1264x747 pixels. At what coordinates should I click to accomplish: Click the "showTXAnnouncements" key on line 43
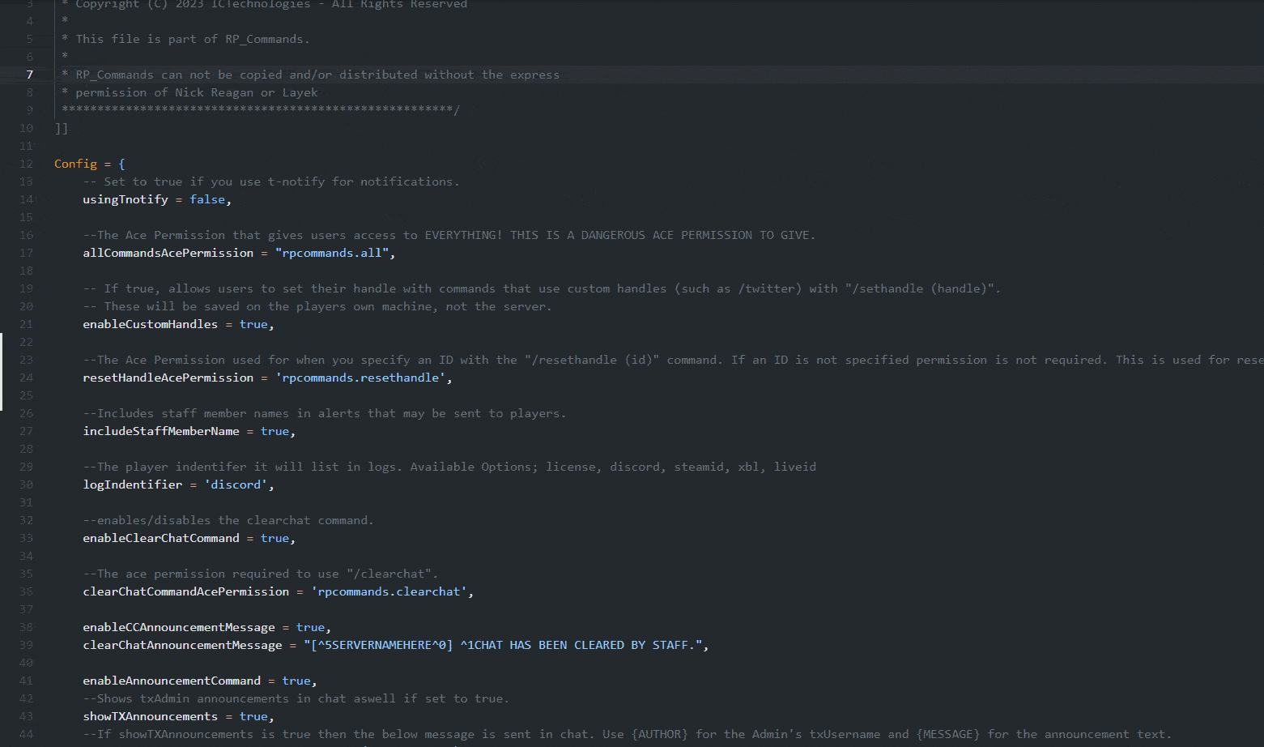pyautogui.click(x=151, y=716)
